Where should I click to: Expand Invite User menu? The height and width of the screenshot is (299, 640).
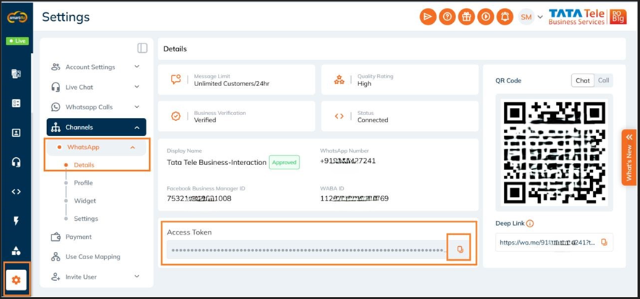pyautogui.click(x=96, y=277)
